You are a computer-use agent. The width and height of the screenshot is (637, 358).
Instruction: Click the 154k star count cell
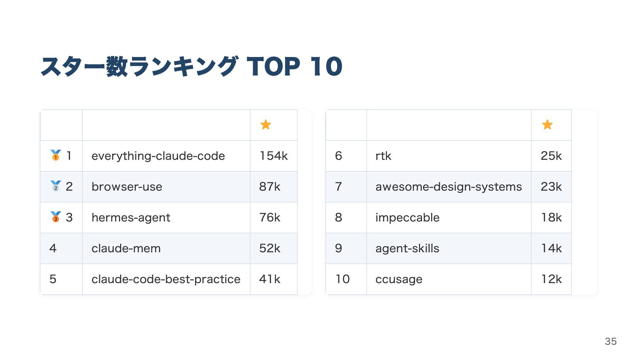[x=274, y=156]
